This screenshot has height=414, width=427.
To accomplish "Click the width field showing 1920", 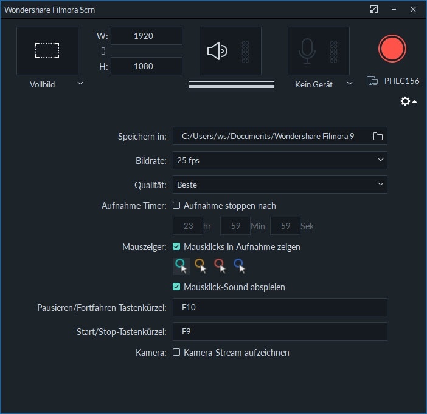I will (147, 36).
